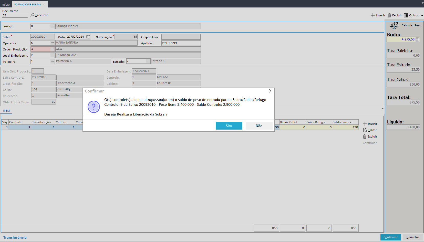Image resolution: width=424 pixels, height=242 pixels.
Task: Open the calculator icon in the Bruto field
Action: [x=418, y=39]
